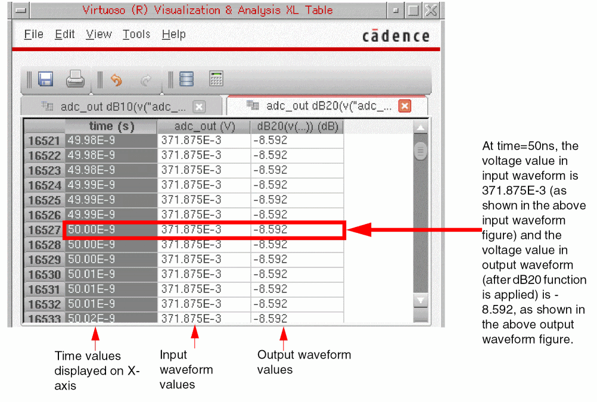Select row header 16531

point(44,289)
